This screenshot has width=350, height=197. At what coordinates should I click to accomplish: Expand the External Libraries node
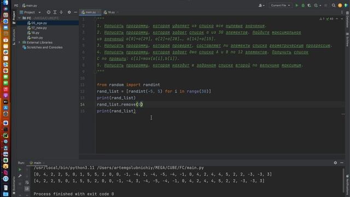(19, 43)
